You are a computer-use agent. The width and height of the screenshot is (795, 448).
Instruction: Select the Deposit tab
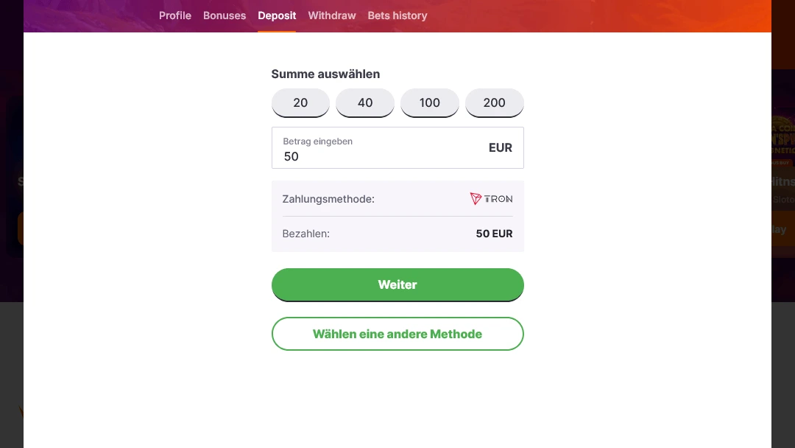pos(277,15)
